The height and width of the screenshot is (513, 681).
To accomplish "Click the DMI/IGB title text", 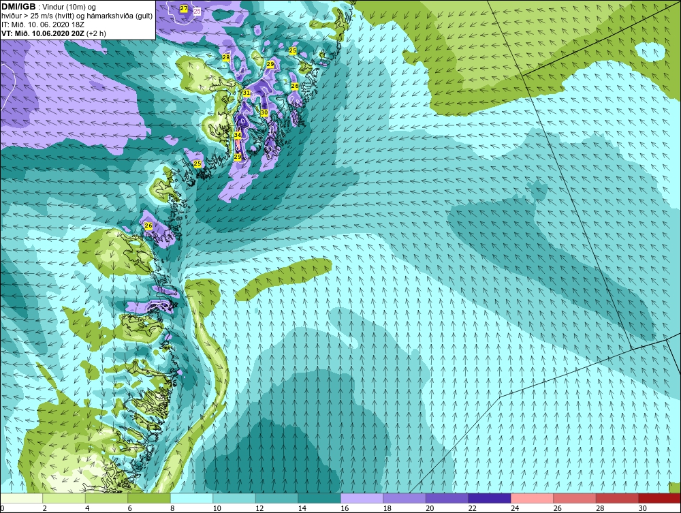I will tap(18, 7).
